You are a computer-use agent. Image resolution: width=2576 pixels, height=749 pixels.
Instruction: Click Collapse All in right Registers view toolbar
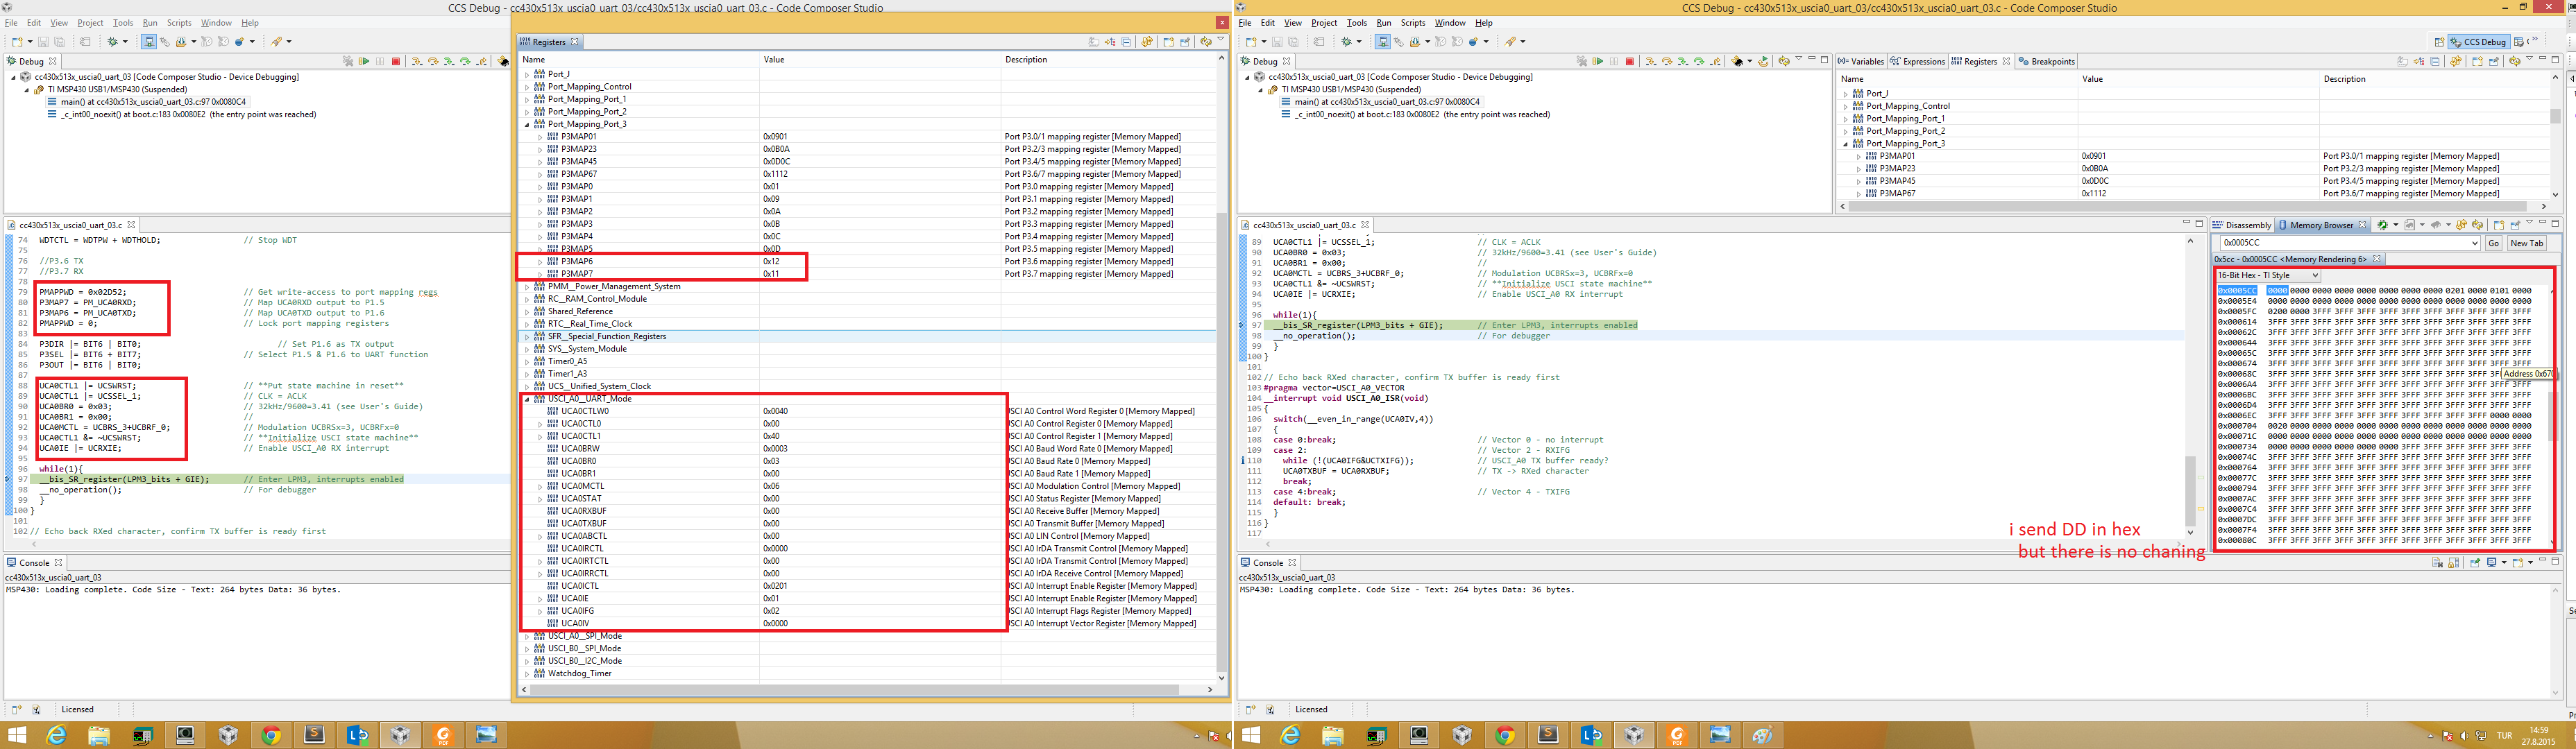click(2435, 61)
